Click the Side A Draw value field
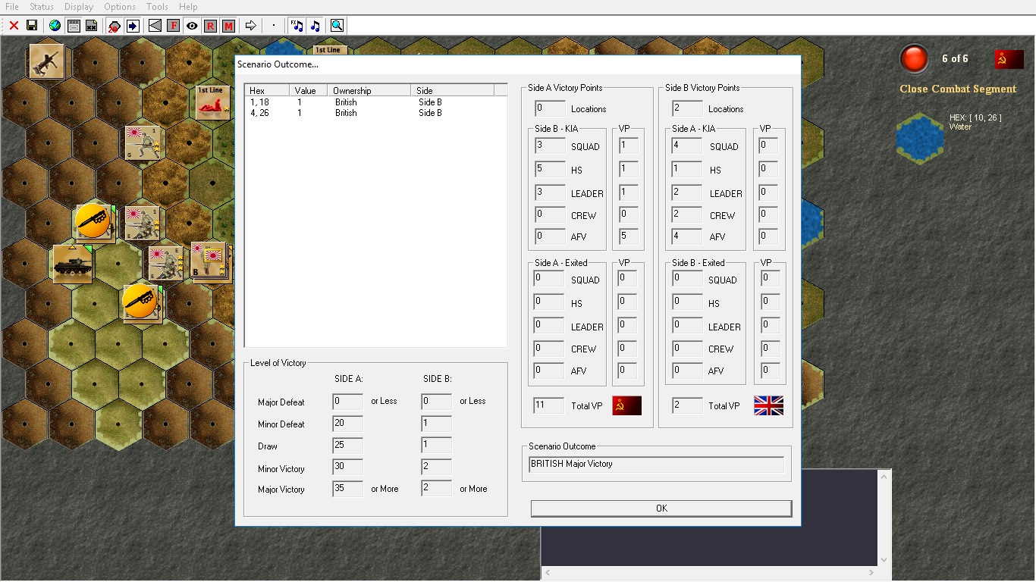Viewport: 1036px width, 582px height. [347, 446]
